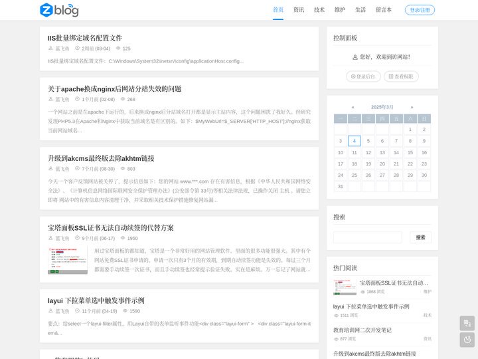Open popular post 教育培训网二次开发笔记

(x=362, y=330)
